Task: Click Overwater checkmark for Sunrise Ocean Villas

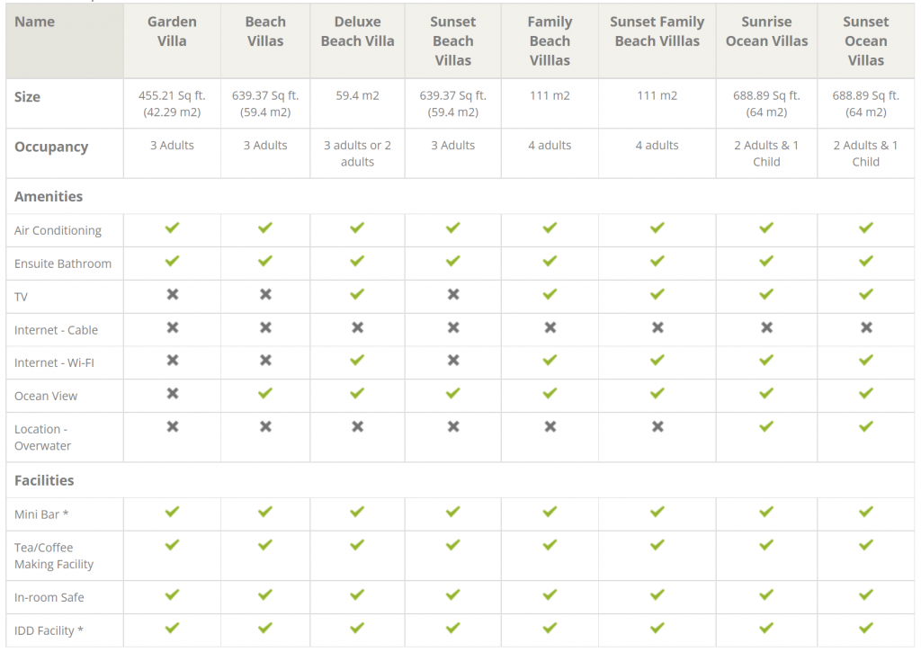Action: [766, 426]
